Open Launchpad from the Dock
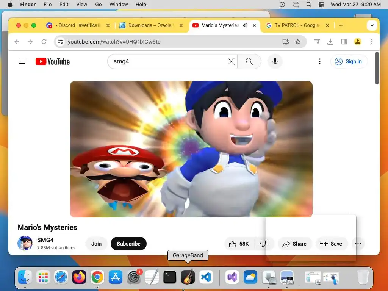Viewport: 388px width, 291px height. click(43, 277)
